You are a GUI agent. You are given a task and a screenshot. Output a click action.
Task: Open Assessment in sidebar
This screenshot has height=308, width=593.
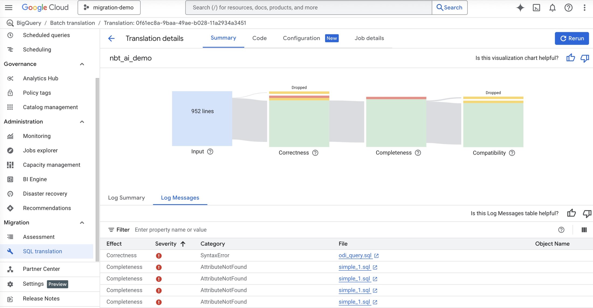tap(46, 237)
